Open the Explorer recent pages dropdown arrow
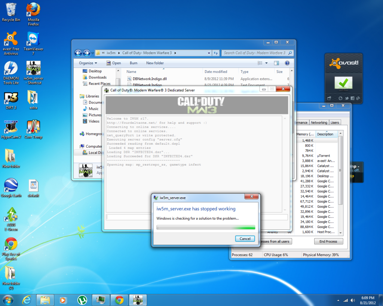 pyautogui.click(x=93, y=53)
